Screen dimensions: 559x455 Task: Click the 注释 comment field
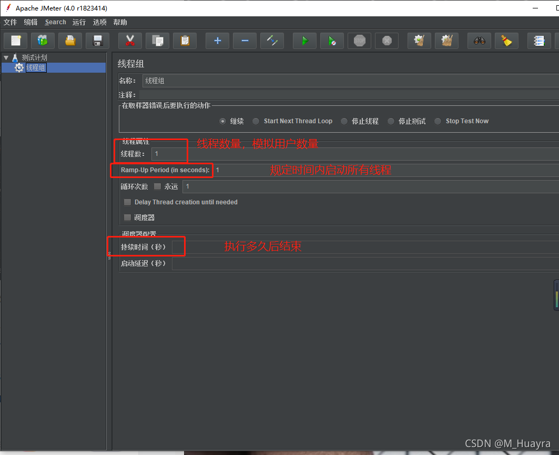(x=349, y=95)
